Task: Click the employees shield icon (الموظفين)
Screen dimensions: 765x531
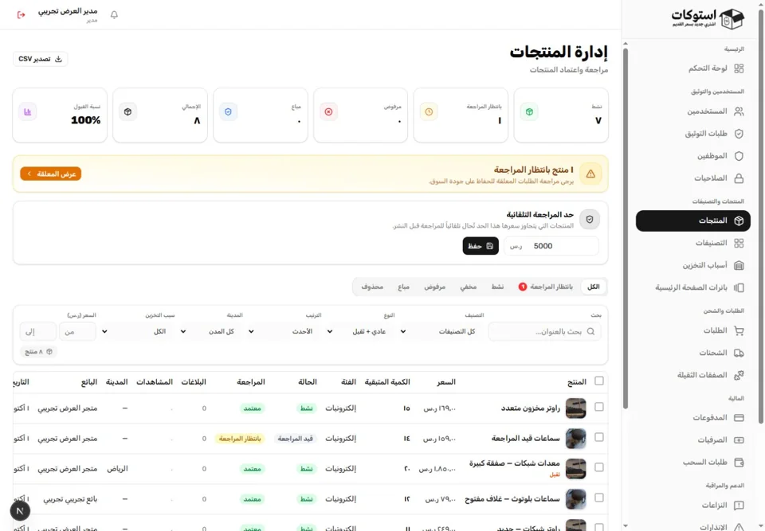Action: (739, 156)
